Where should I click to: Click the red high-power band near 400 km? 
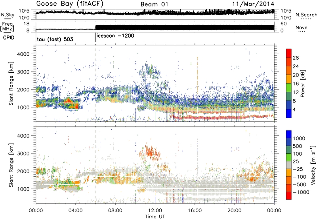click(210, 117)
